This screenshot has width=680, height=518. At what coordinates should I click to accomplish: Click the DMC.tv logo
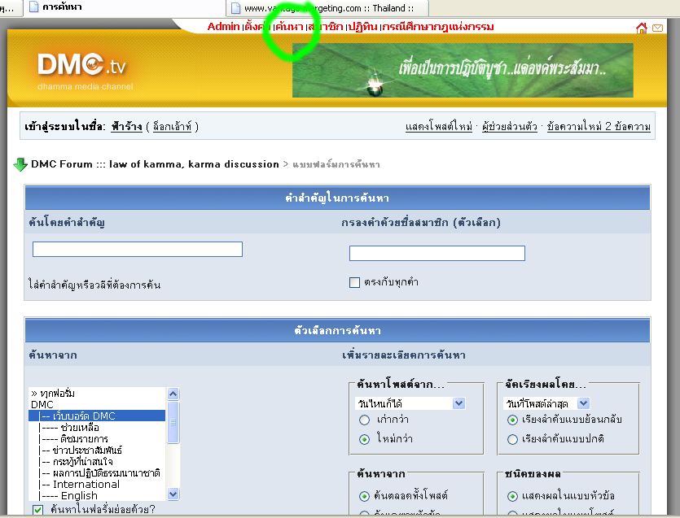[81, 67]
